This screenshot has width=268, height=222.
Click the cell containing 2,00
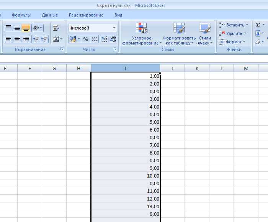[126, 84]
